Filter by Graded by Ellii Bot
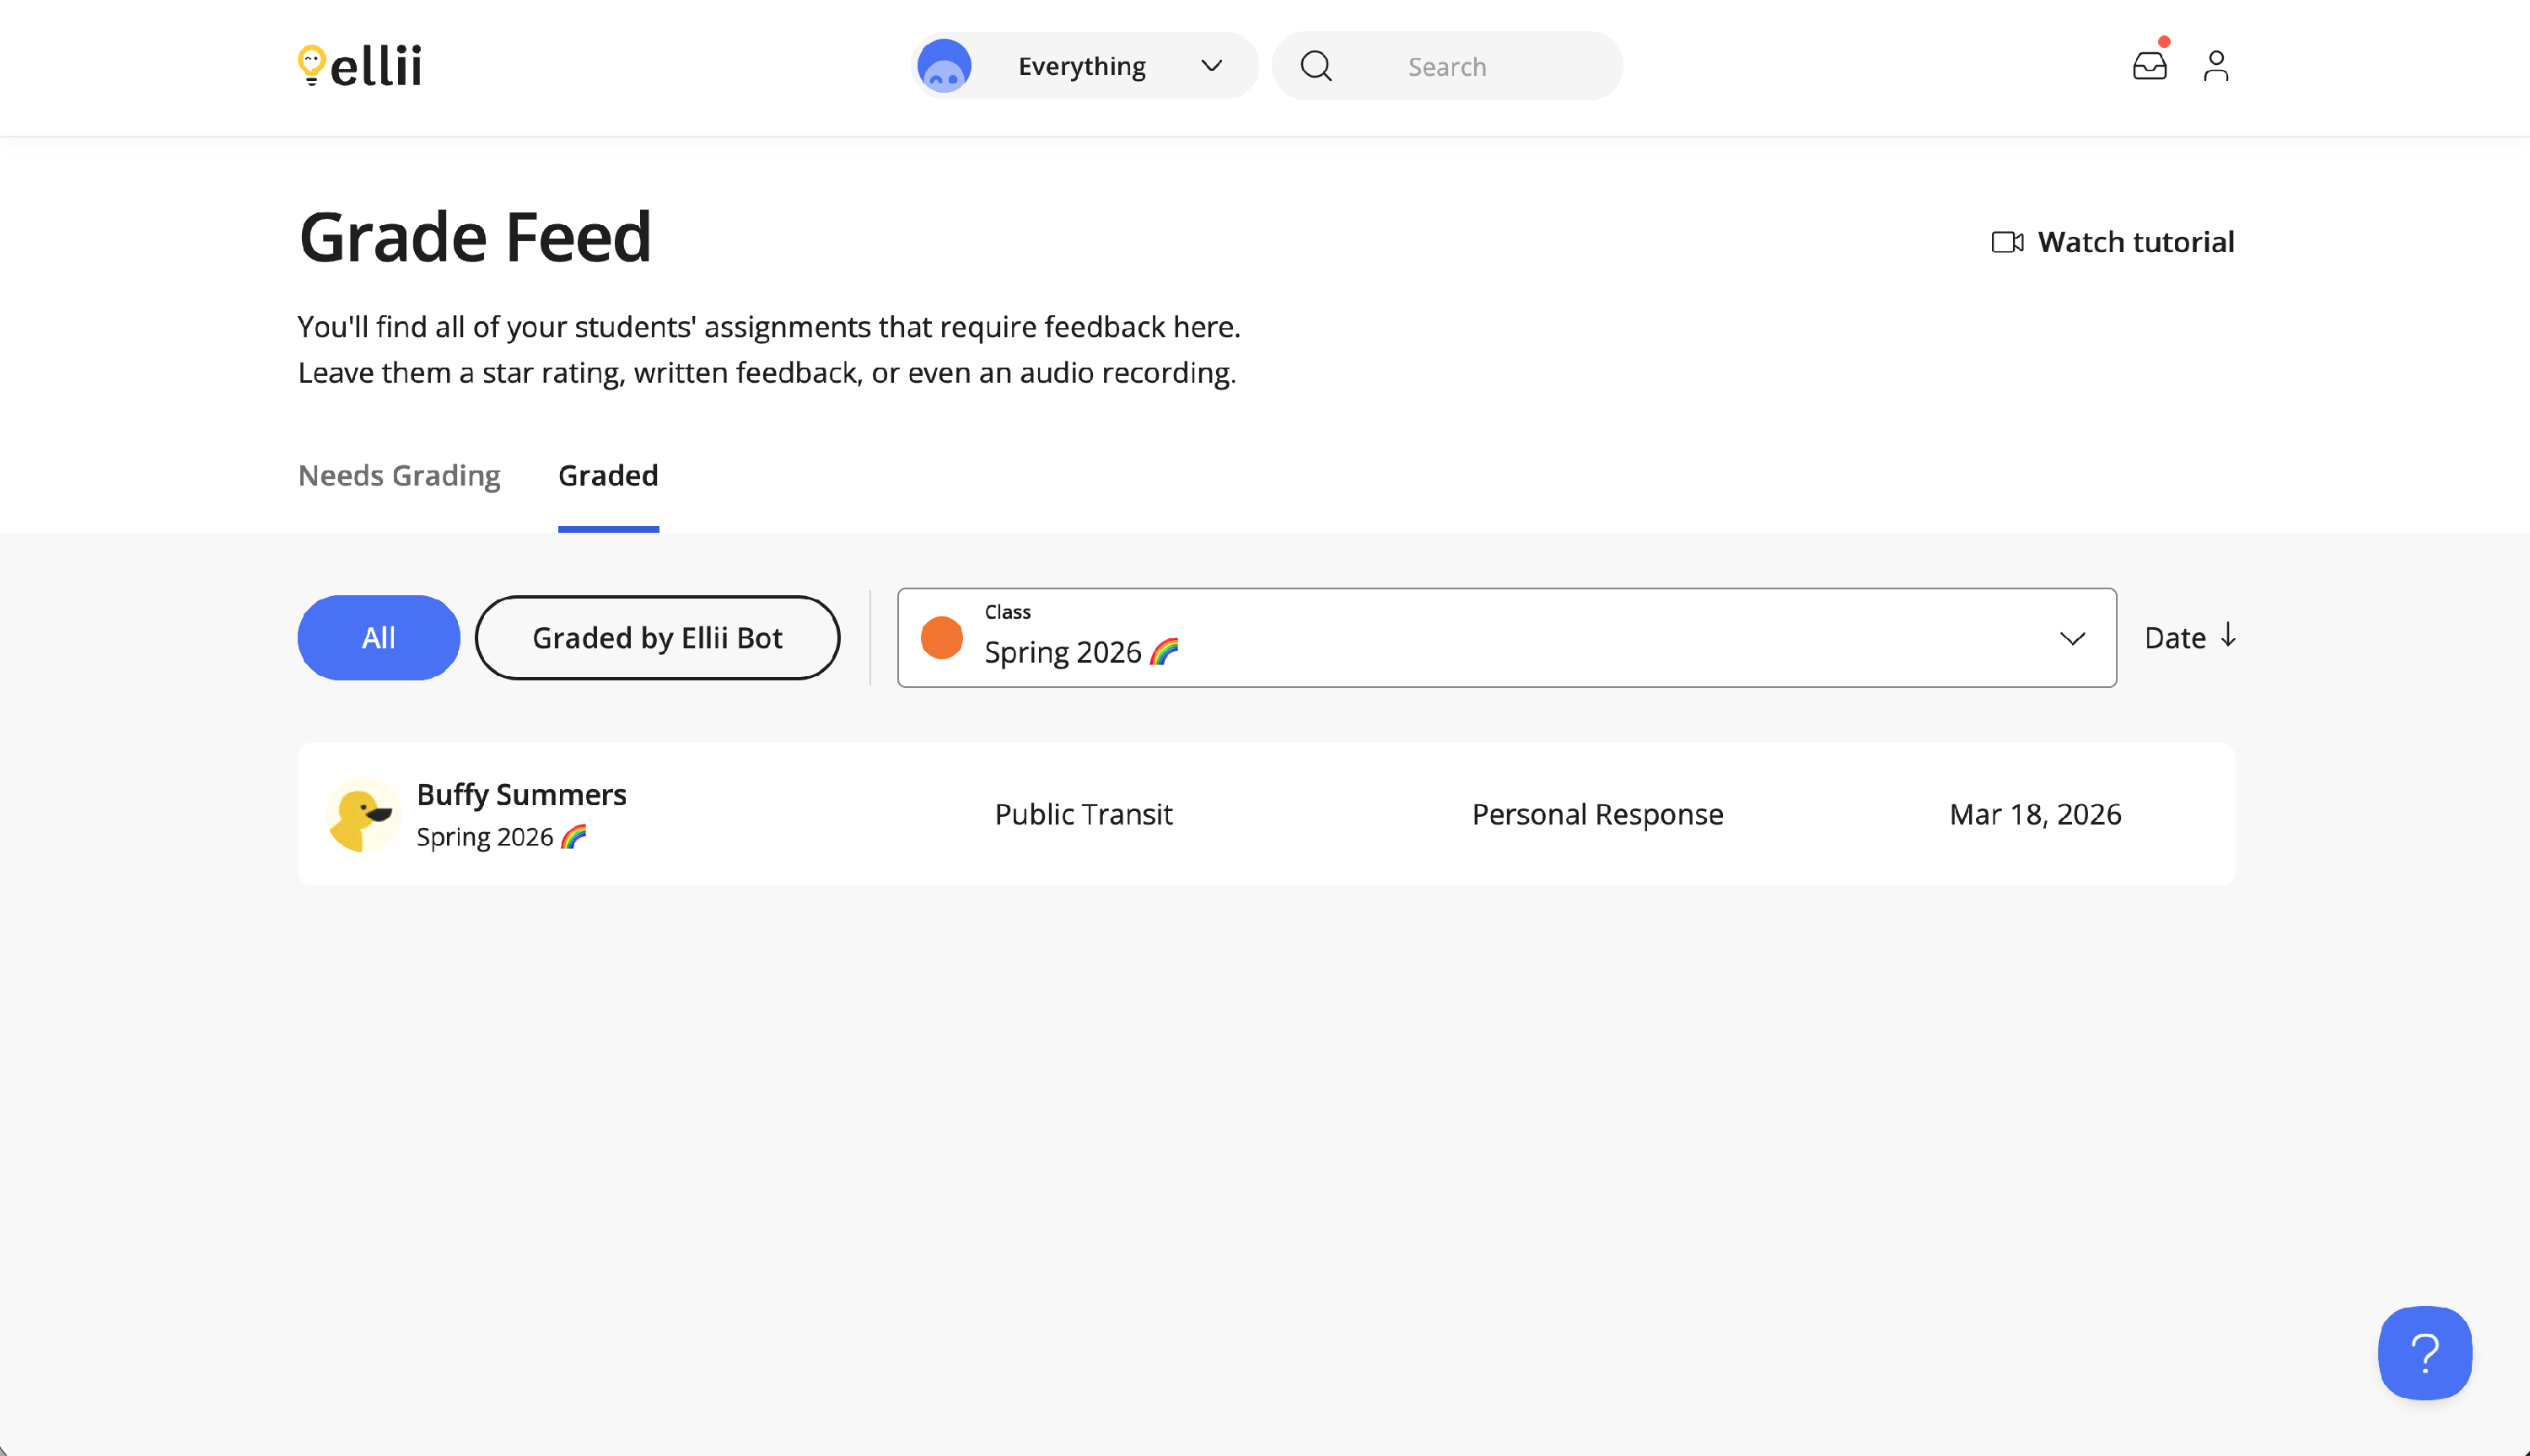Viewport: 2530px width, 1456px height. point(657,638)
